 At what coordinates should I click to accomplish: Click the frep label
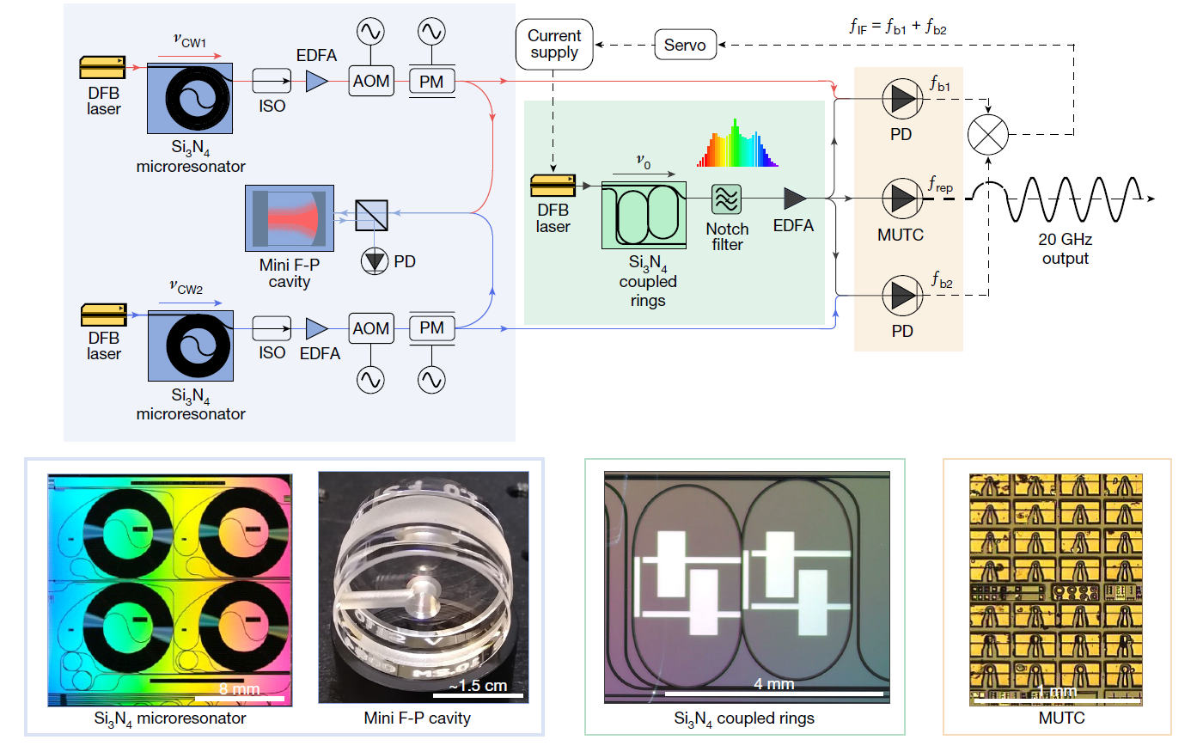pos(941,184)
